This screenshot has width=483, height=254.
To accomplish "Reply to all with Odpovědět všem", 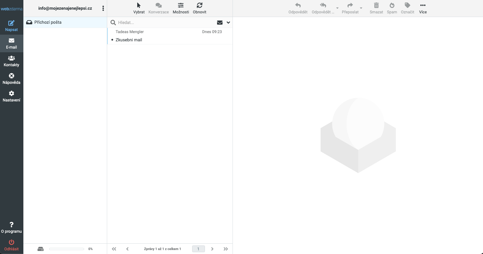I will 323,9.
